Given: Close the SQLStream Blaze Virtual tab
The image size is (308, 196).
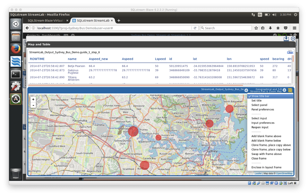Looking at the screenshot, I should tap(67, 21).
